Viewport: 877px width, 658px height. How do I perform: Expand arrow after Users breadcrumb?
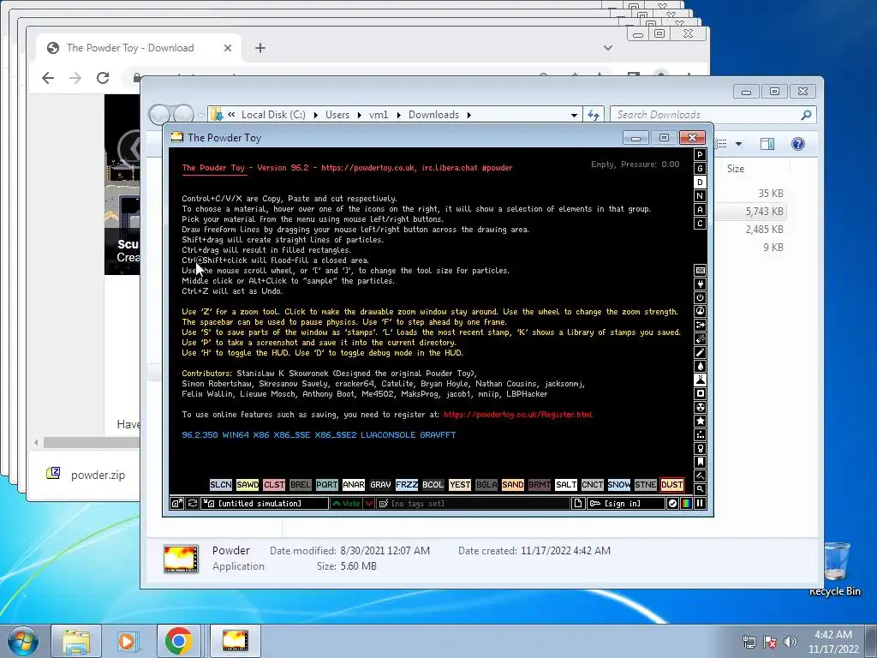pyautogui.click(x=359, y=115)
